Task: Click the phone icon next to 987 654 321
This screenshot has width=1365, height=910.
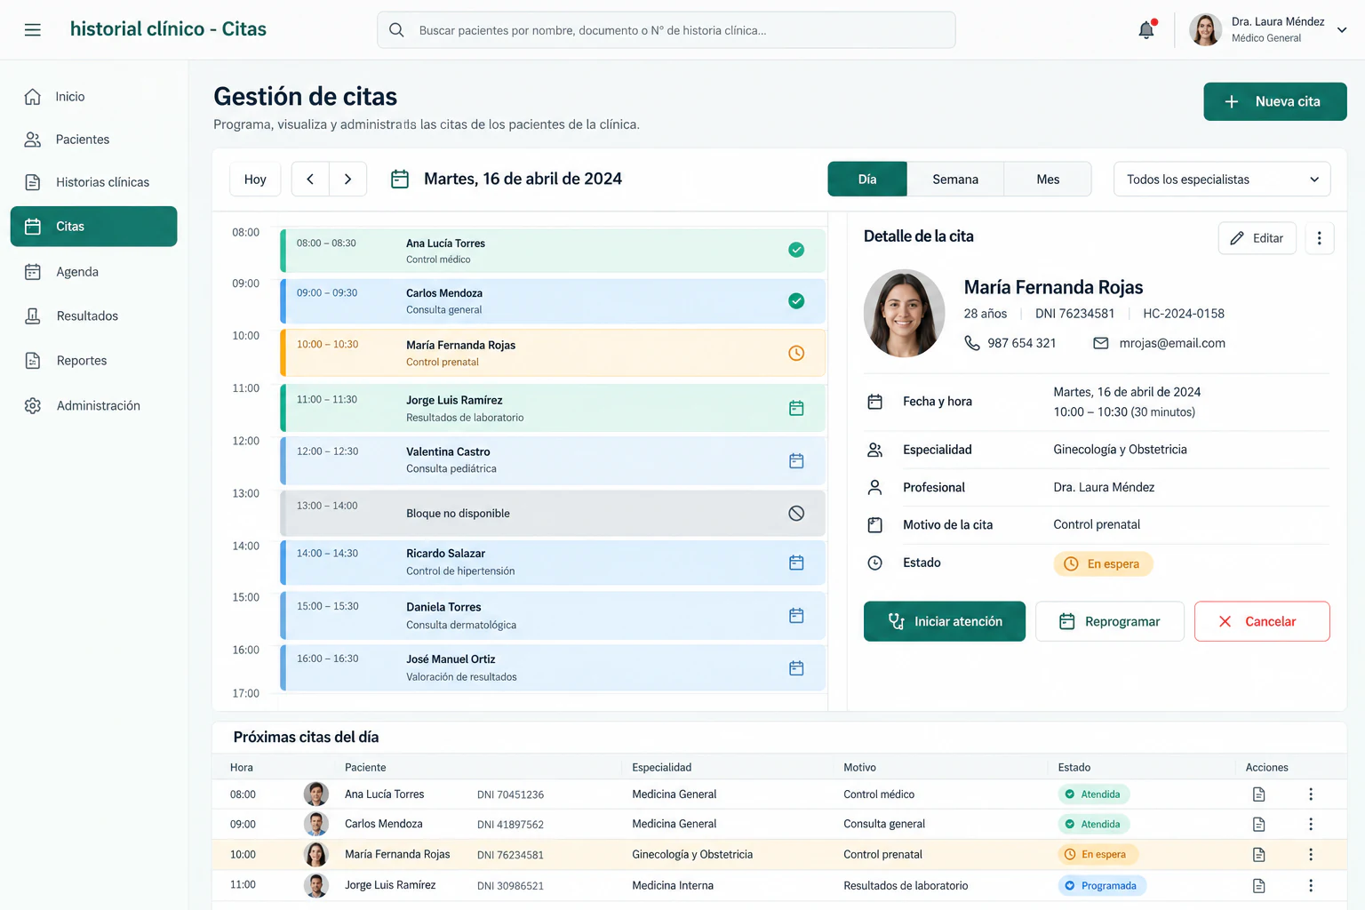Action: pos(972,343)
